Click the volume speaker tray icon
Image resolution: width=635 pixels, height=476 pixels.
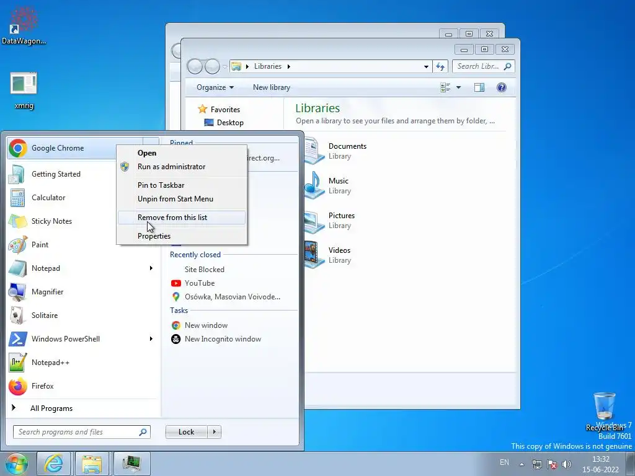pos(567,464)
